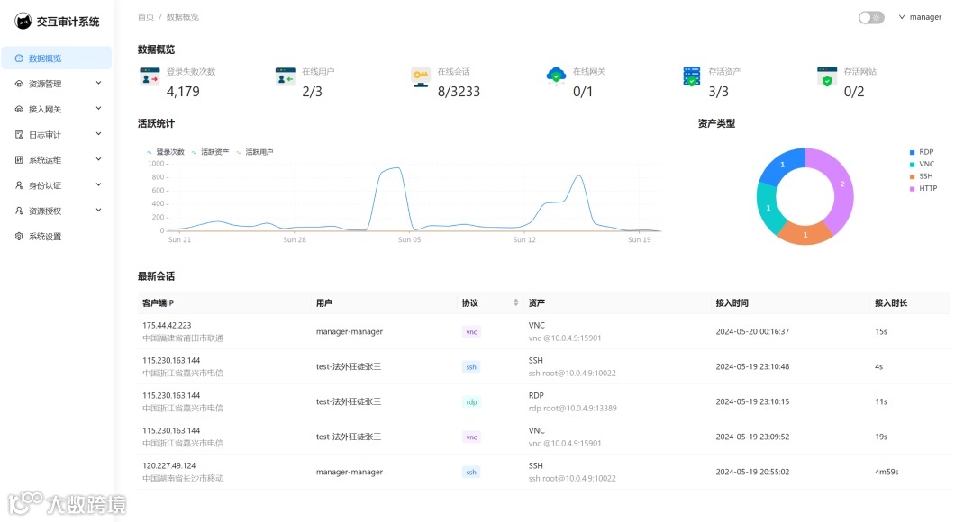973x522 pixels.
Task: Click the 系统运维 sidebar icon
Action: coord(19,160)
